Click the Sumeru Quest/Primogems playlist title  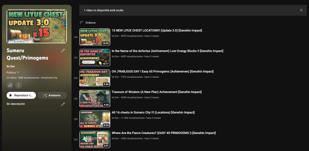coord(27,54)
